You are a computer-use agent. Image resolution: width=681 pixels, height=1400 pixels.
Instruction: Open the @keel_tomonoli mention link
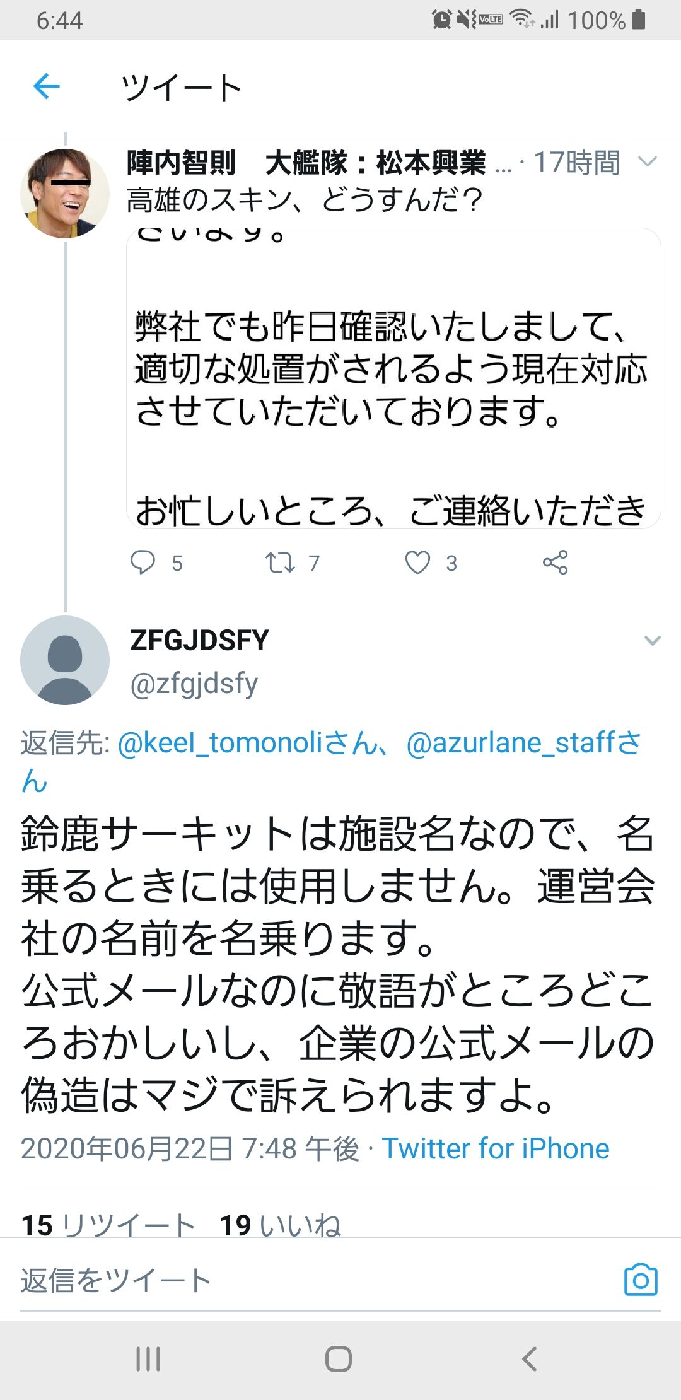click(x=221, y=744)
